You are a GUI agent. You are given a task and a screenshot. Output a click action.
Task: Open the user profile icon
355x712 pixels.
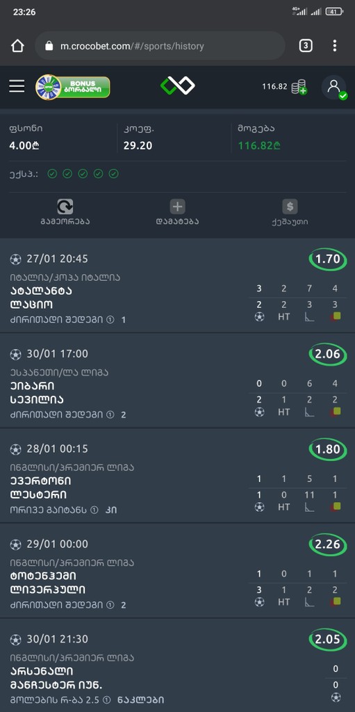pyautogui.click(x=334, y=87)
